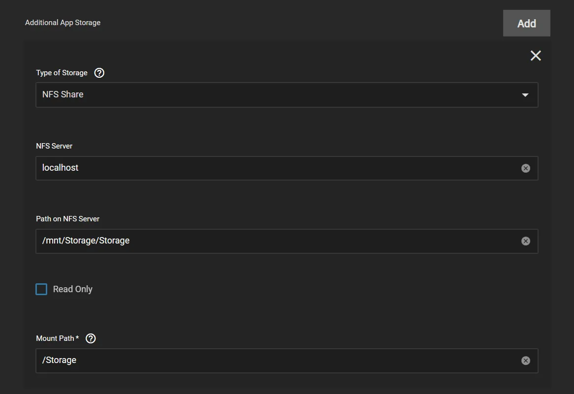Click the Additional App Storage section label

63,22
